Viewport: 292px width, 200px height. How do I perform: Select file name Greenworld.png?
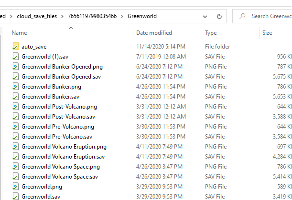click(x=42, y=187)
